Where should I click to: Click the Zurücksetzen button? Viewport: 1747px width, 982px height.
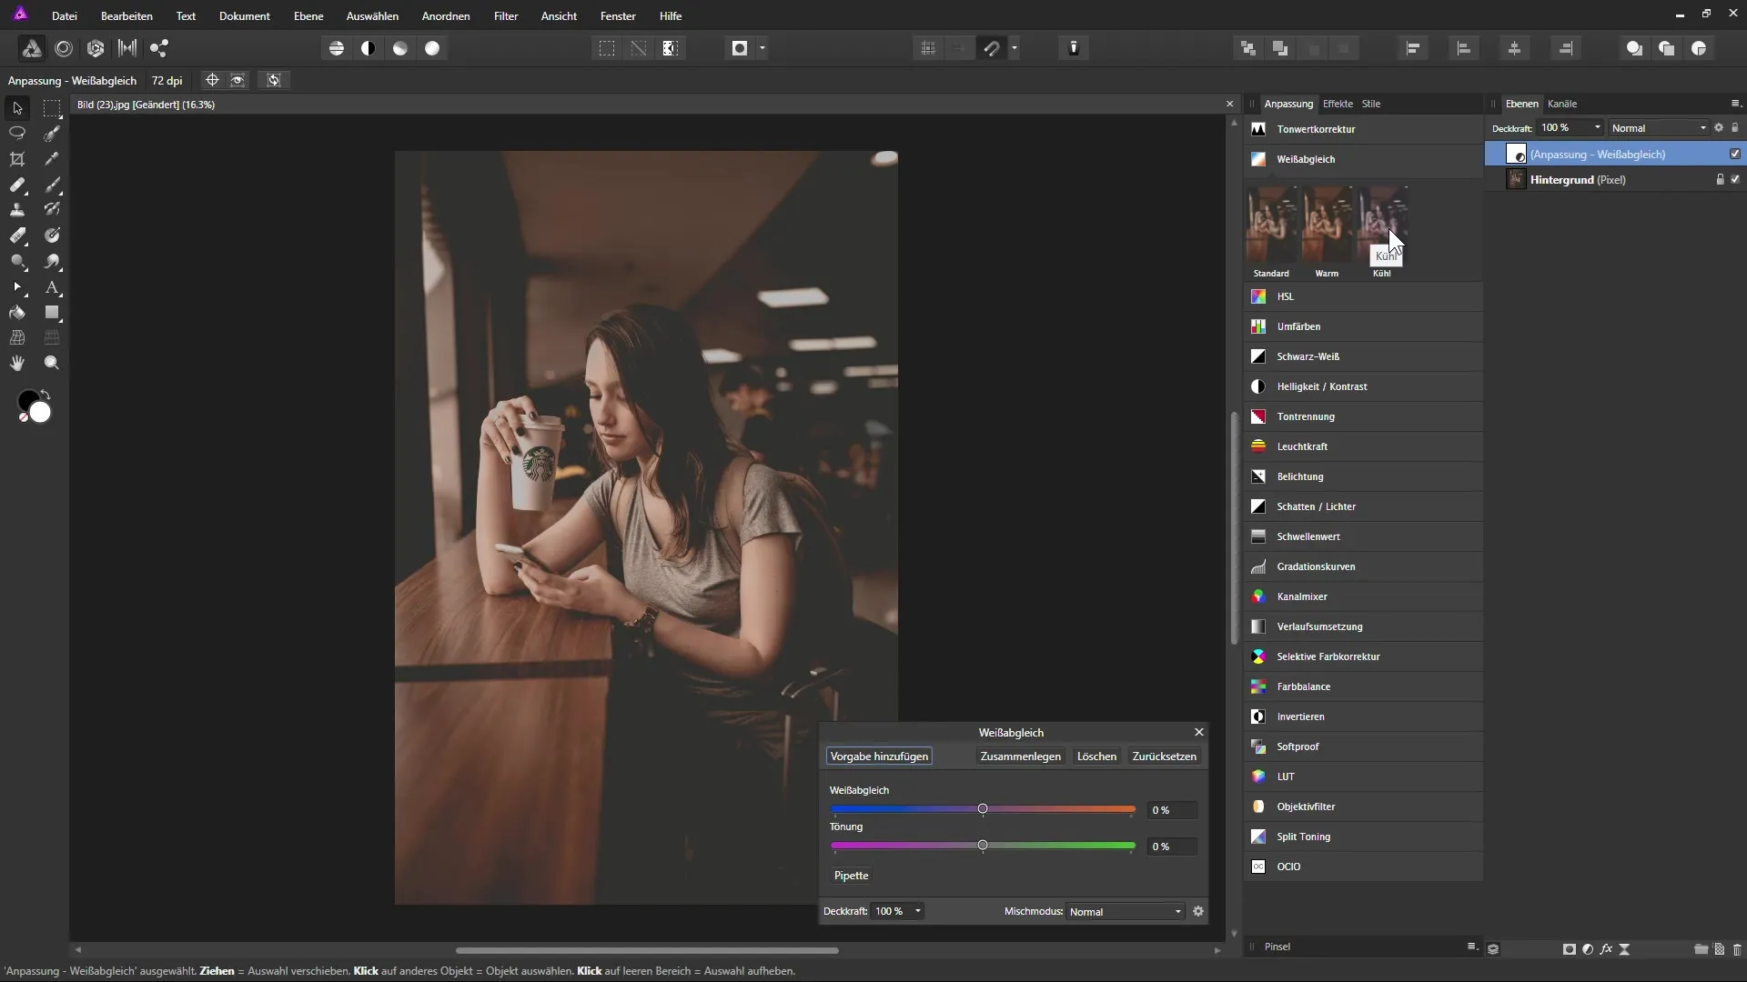(1164, 757)
